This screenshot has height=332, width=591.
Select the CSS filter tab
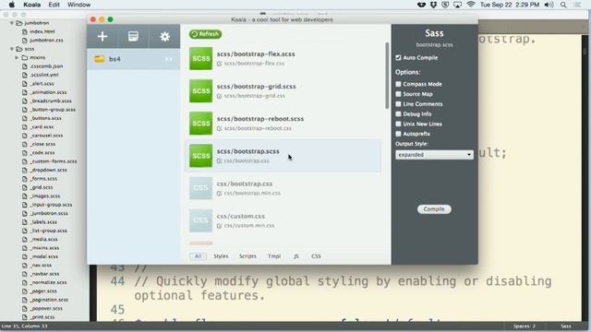(x=316, y=256)
